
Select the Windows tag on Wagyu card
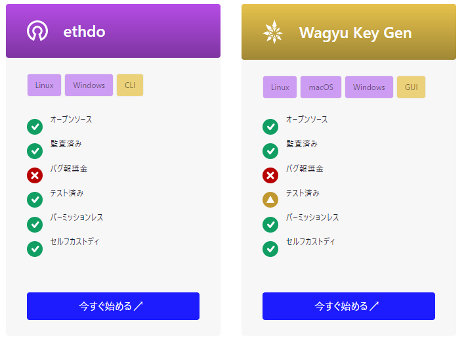pos(369,87)
